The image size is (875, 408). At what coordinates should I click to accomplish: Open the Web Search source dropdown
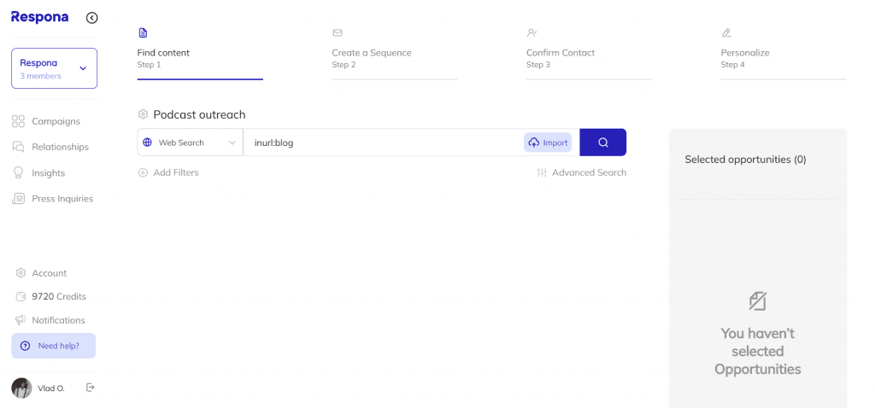(190, 143)
